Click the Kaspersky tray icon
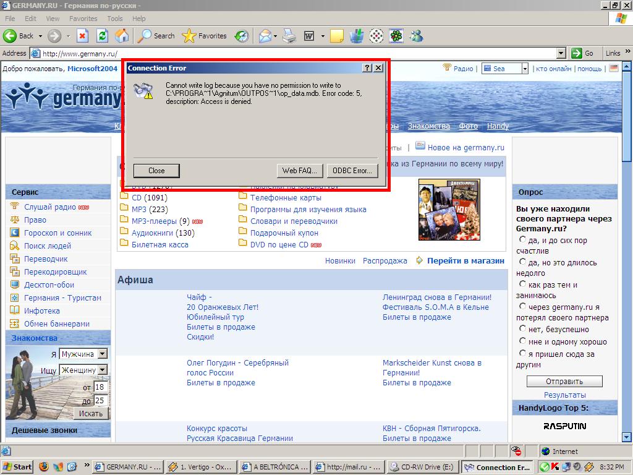 (x=554, y=467)
